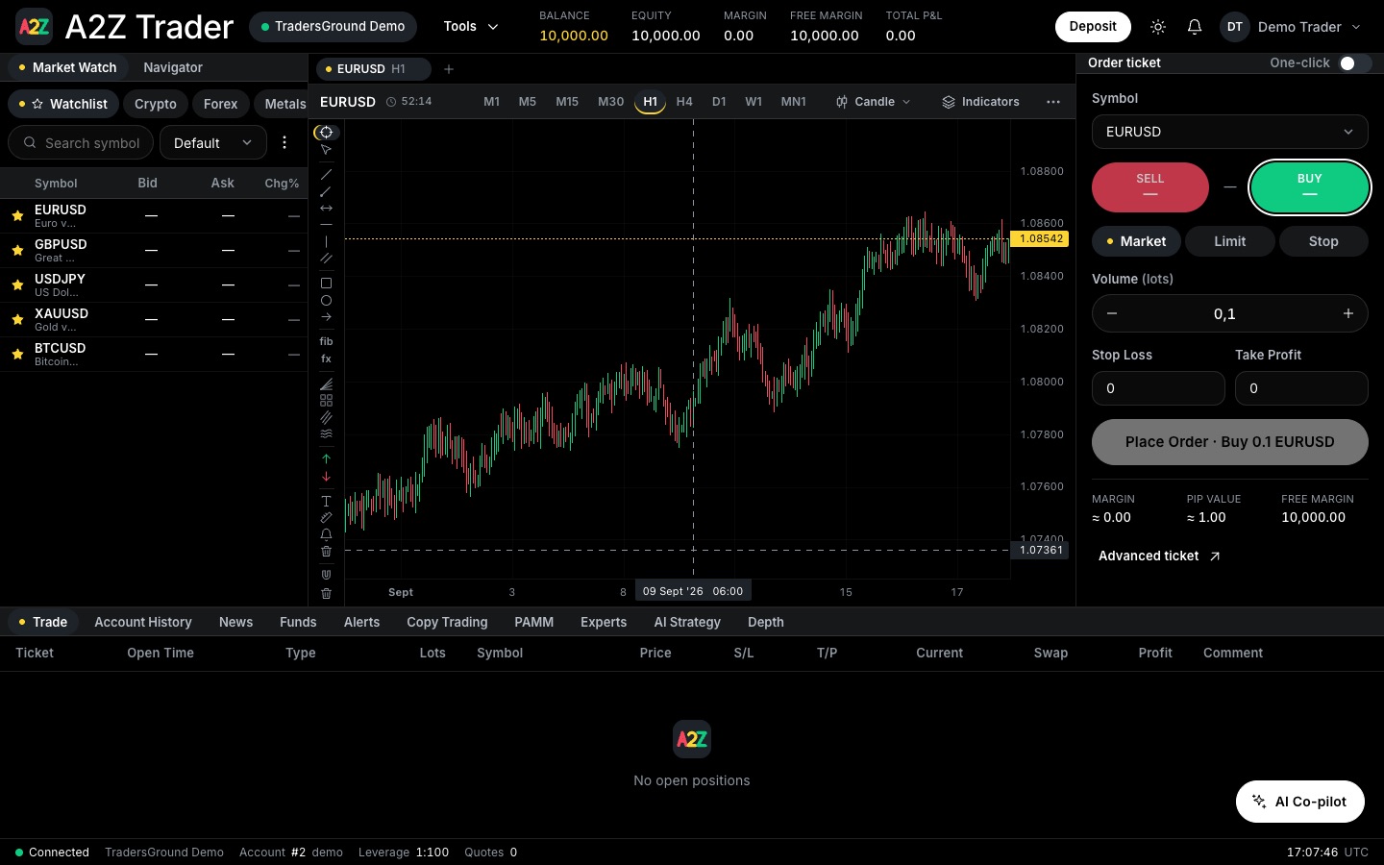Select the H4 timeframe
This screenshot has width=1384, height=865.
click(684, 102)
